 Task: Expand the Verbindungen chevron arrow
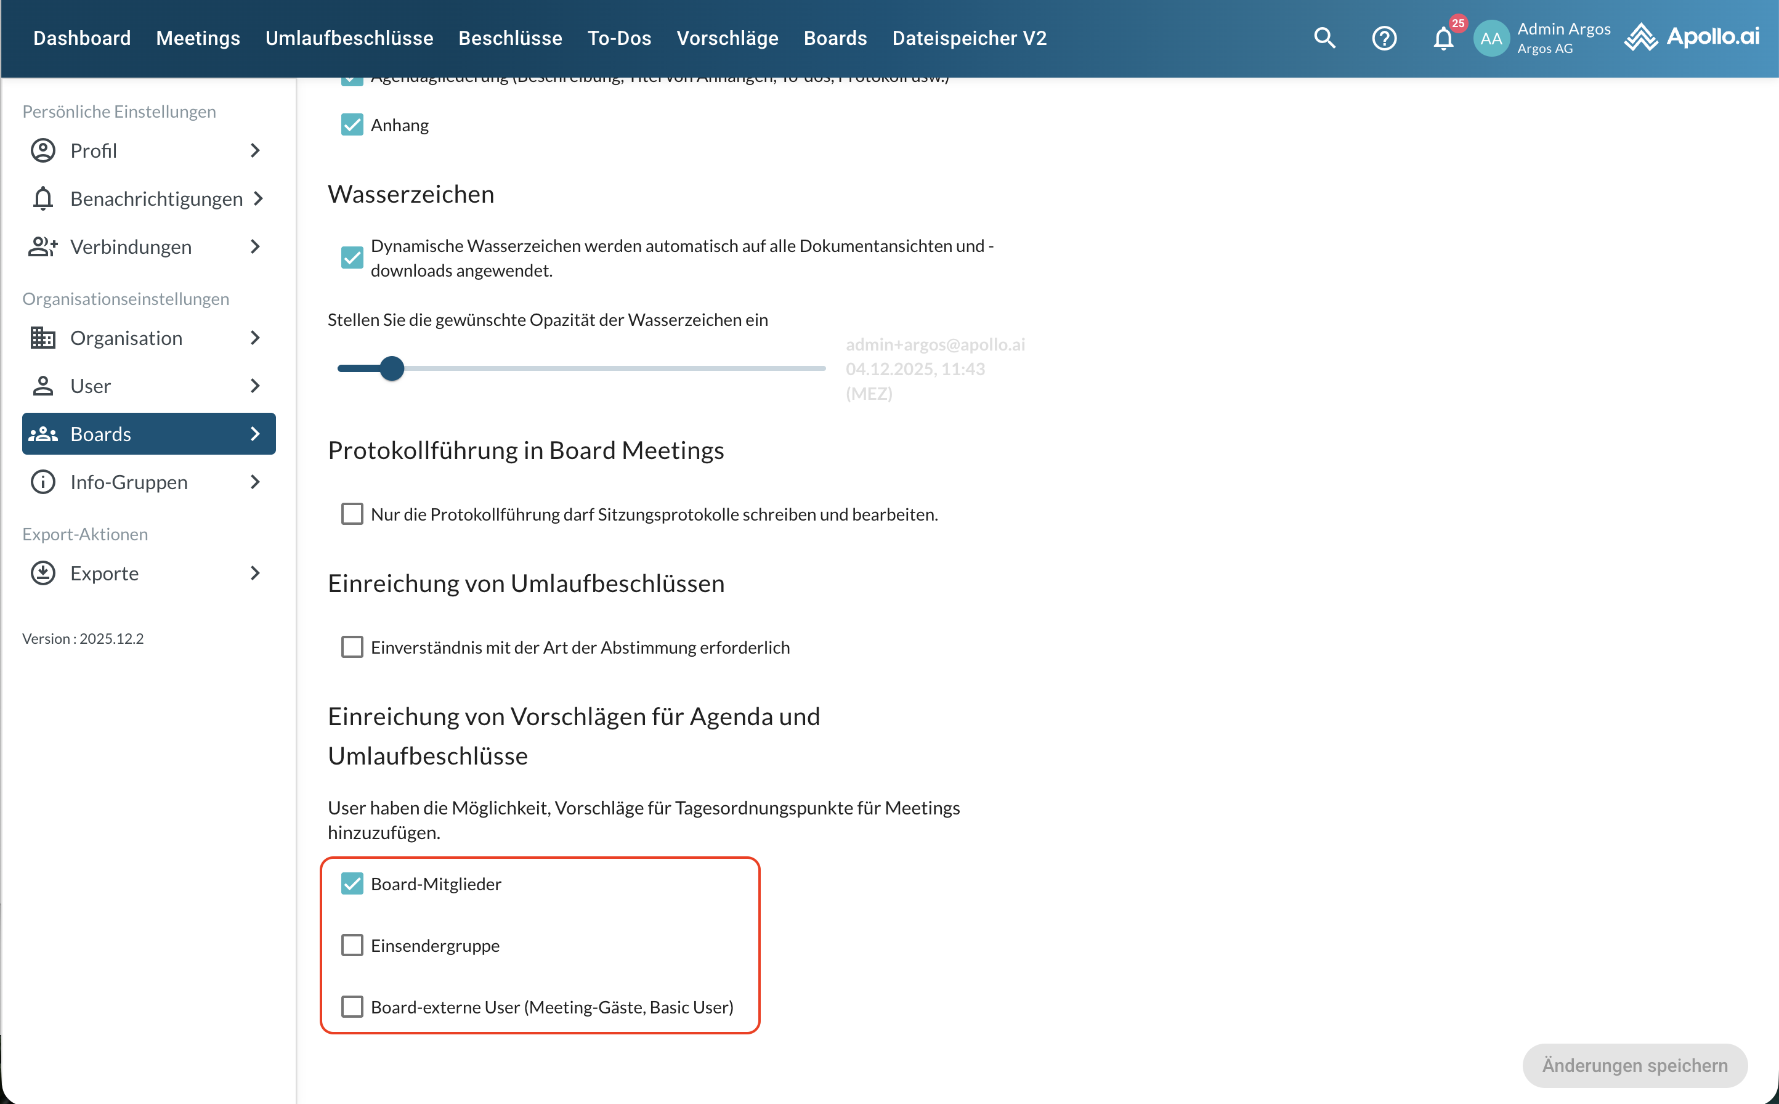(255, 247)
